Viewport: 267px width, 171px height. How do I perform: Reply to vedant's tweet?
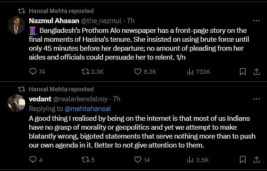coord(34,160)
